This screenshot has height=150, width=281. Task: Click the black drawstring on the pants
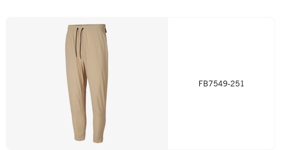80,43
